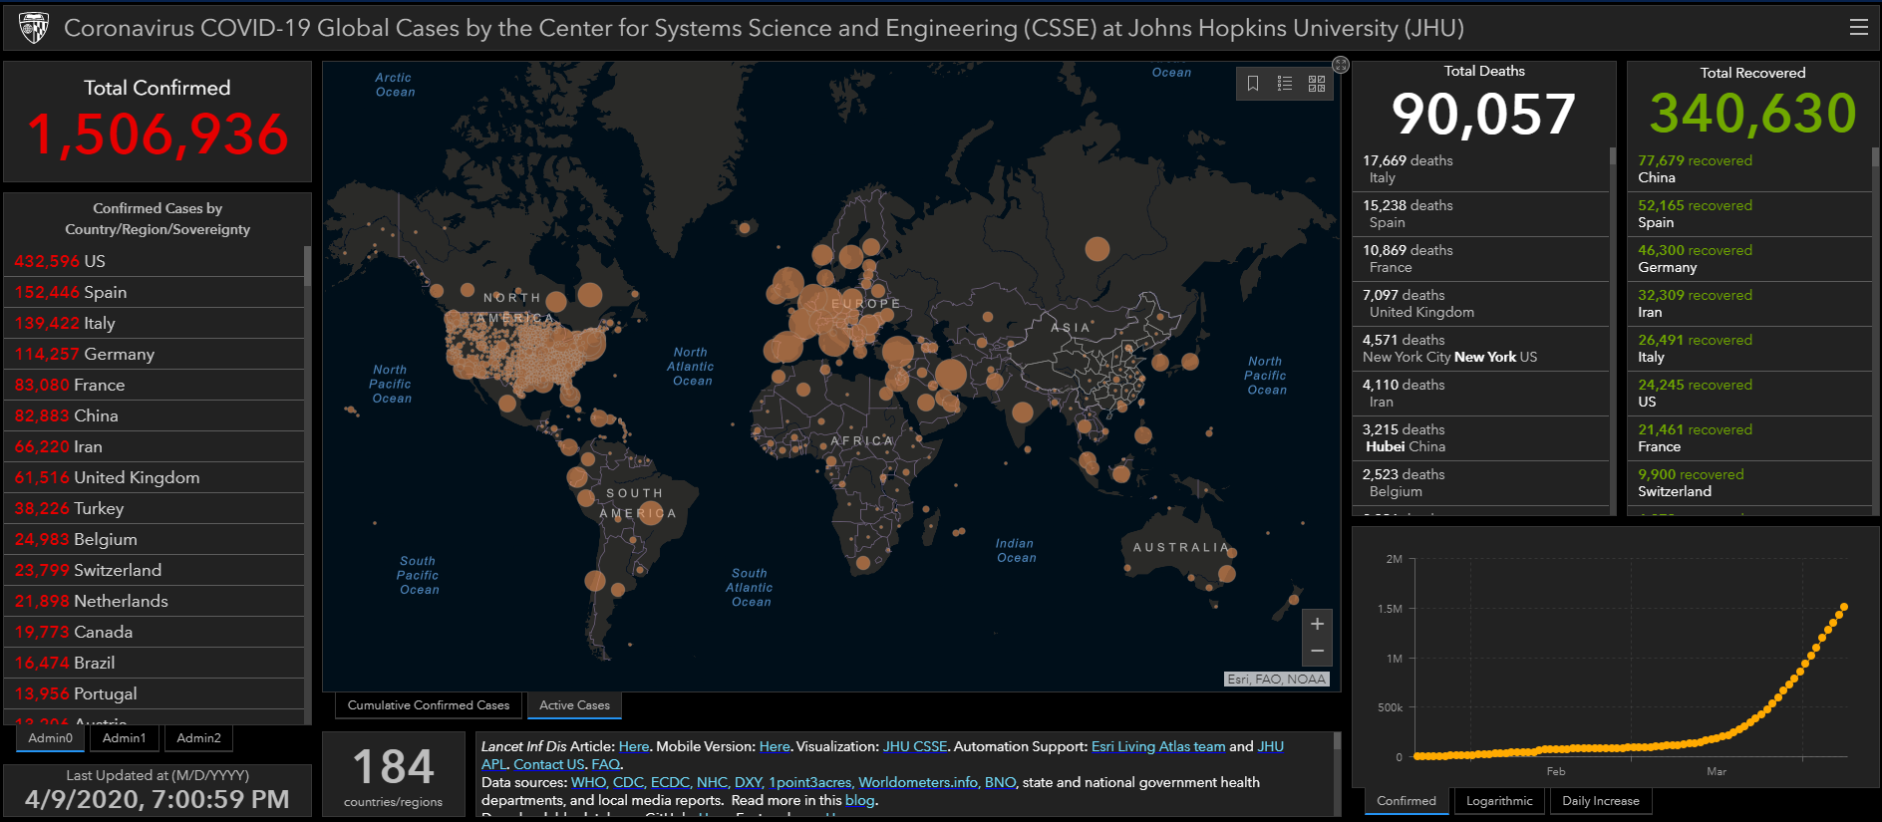Open the Mobile Version Here link
This screenshot has width=1882, height=822.
coord(775,746)
